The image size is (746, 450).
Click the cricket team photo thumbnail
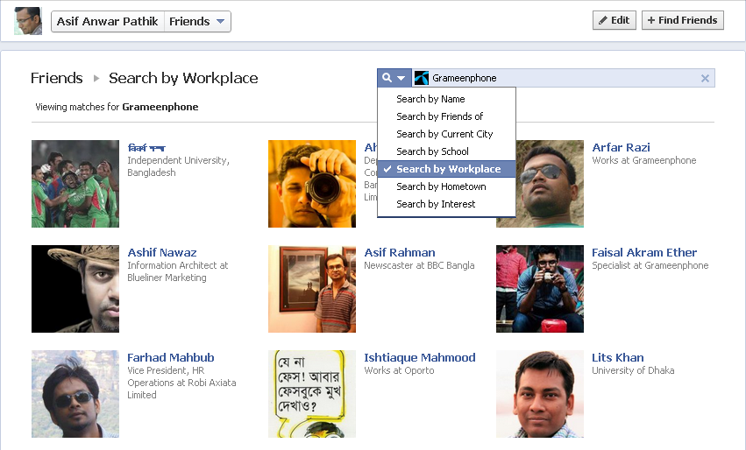click(x=75, y=184)
